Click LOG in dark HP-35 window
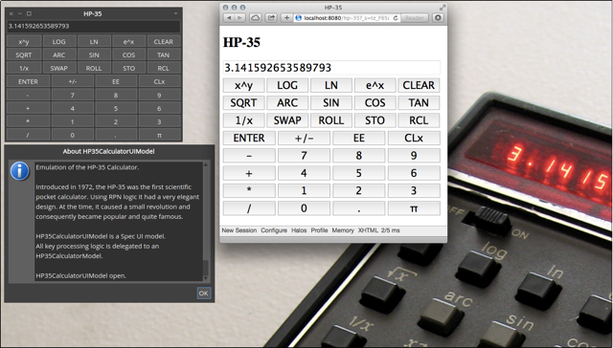613x348 pixels. pos(59,42)
